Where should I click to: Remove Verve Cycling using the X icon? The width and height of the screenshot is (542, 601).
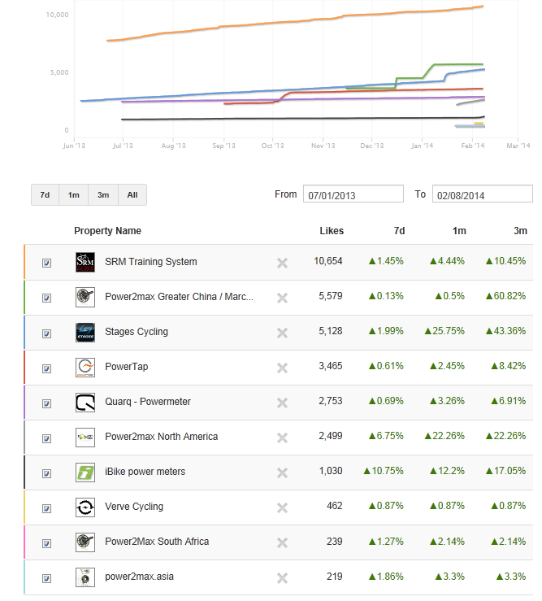click(282, 507)
